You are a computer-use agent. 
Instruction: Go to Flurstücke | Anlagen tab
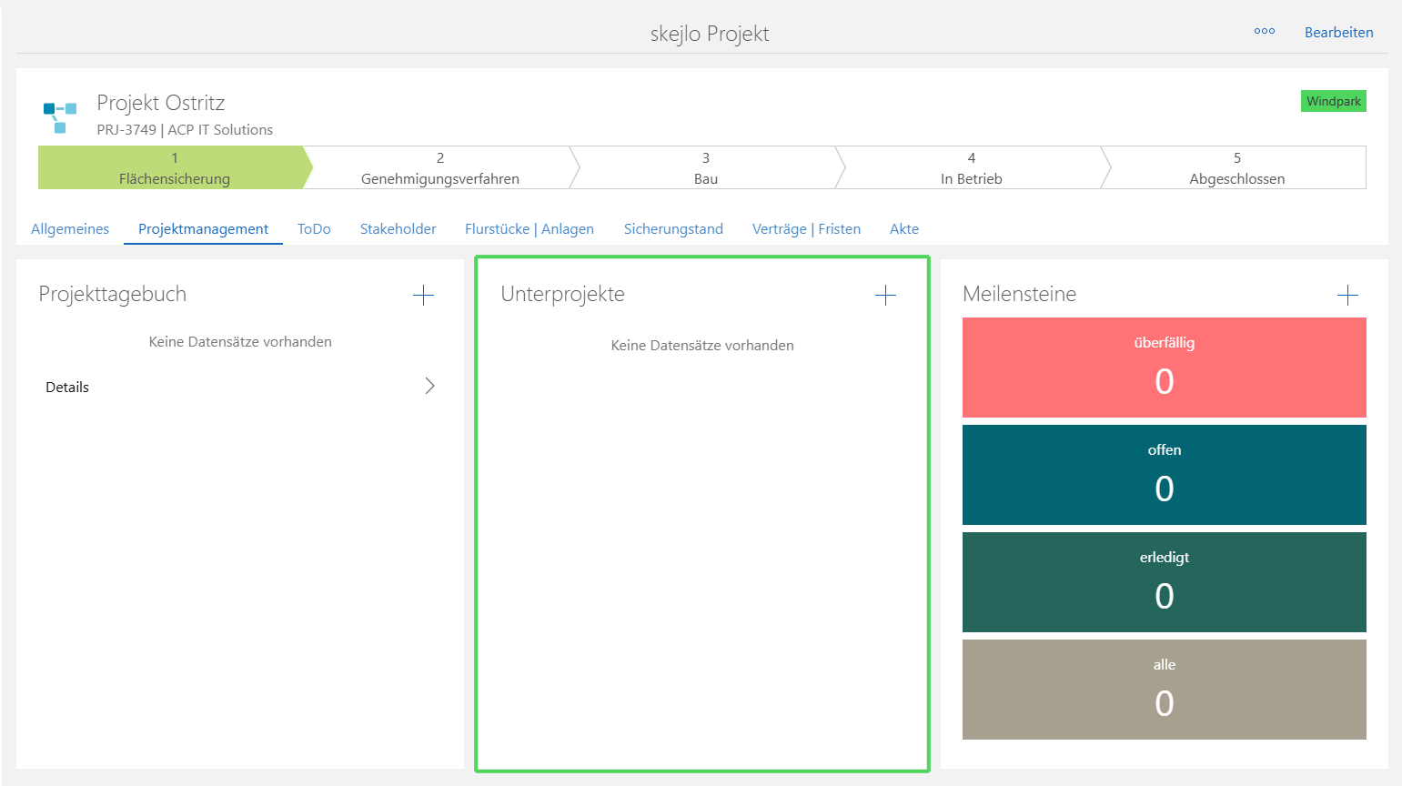530,229
